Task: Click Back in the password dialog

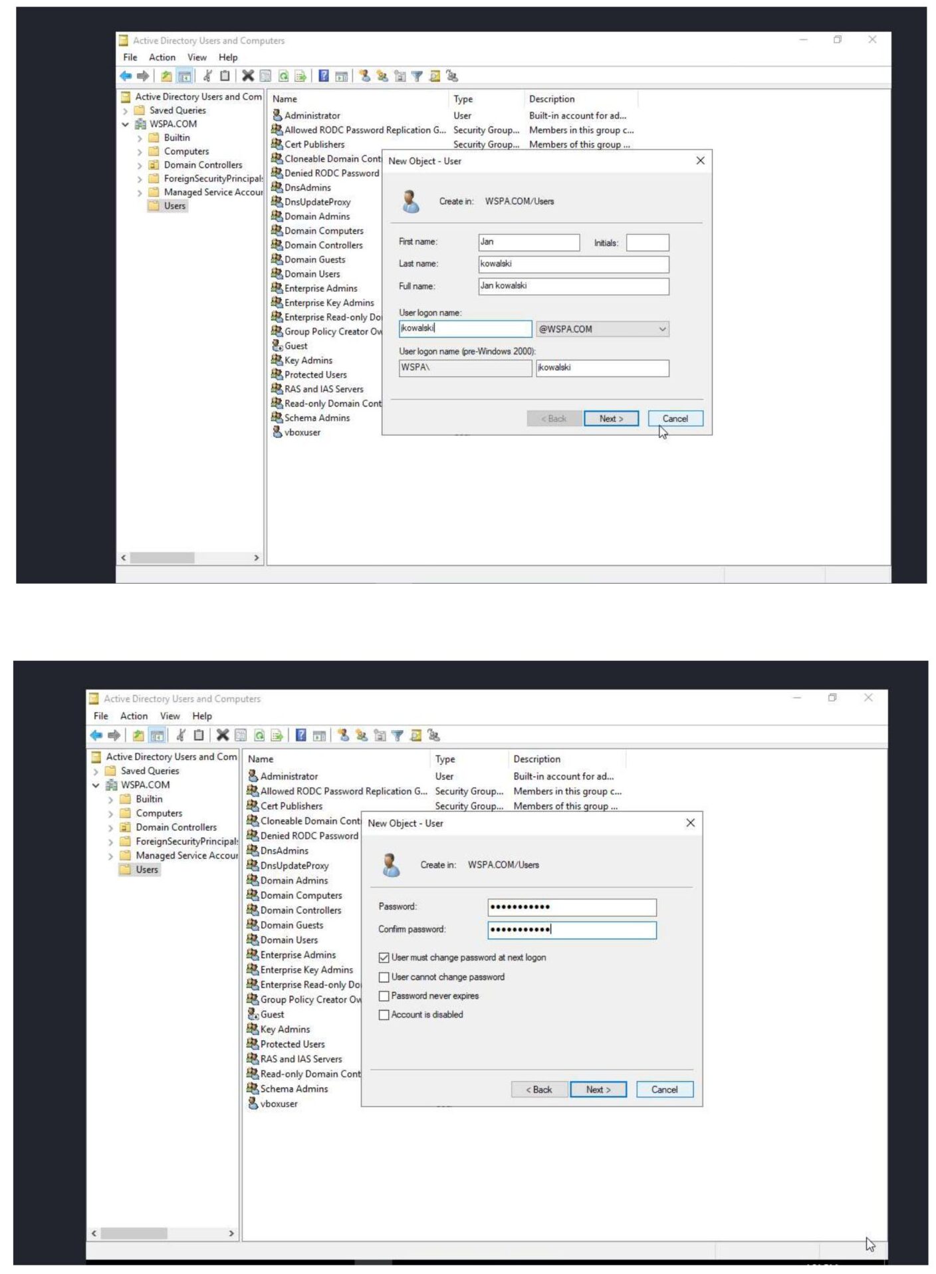Action: pos(539,1089)
